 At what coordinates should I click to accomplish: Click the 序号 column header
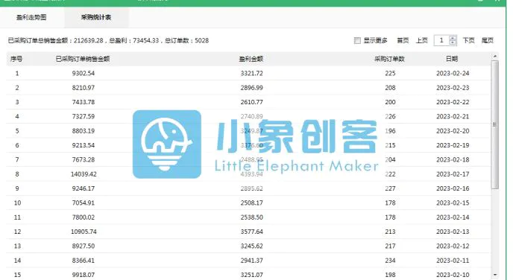coord(16,59)
